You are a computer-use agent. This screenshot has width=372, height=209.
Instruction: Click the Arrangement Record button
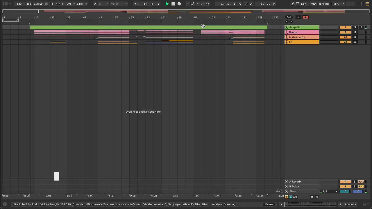[179, 4]
